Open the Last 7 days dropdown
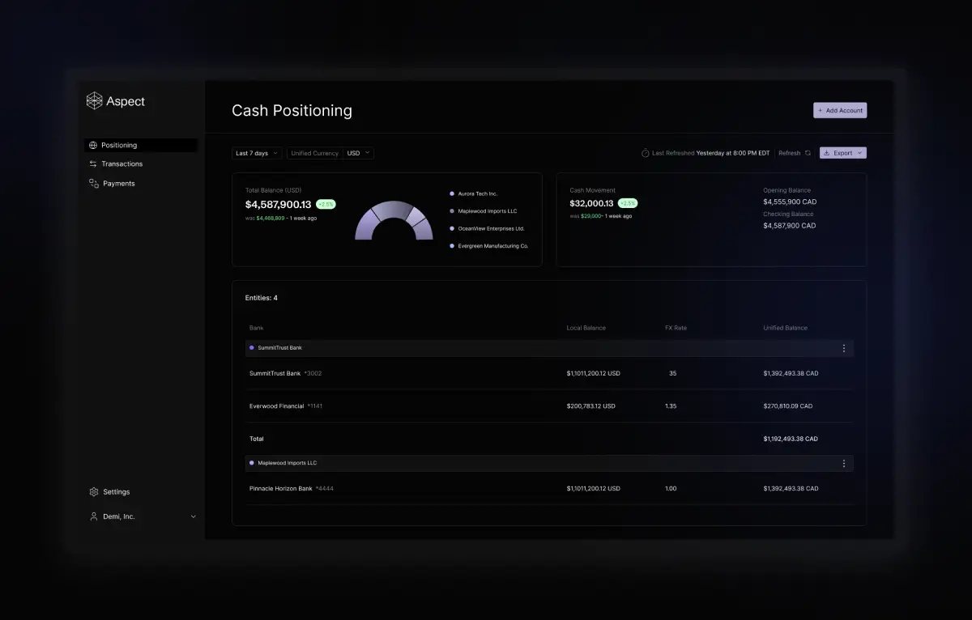The width and height of the screenshot is (972, 620). point(256,152)
